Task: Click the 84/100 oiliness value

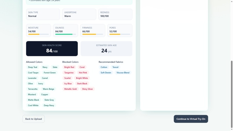Action: pyautogui.click(x=59, y=31)
